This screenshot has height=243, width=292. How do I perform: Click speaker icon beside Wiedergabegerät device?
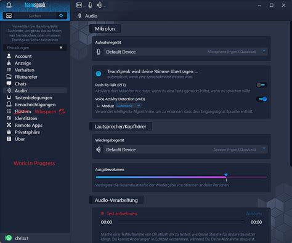(99, 149)
